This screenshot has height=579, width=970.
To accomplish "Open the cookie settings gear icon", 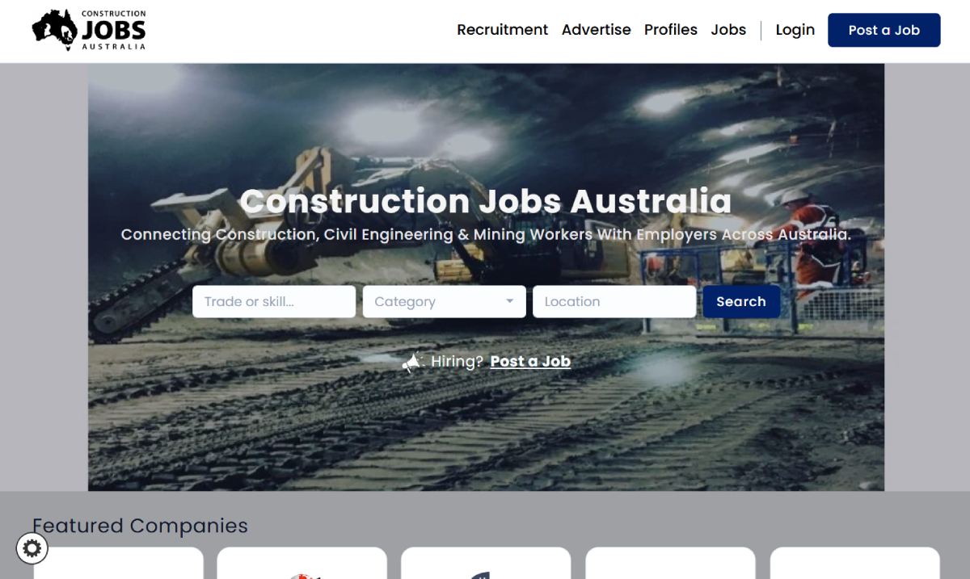I will tap(32, 549).
